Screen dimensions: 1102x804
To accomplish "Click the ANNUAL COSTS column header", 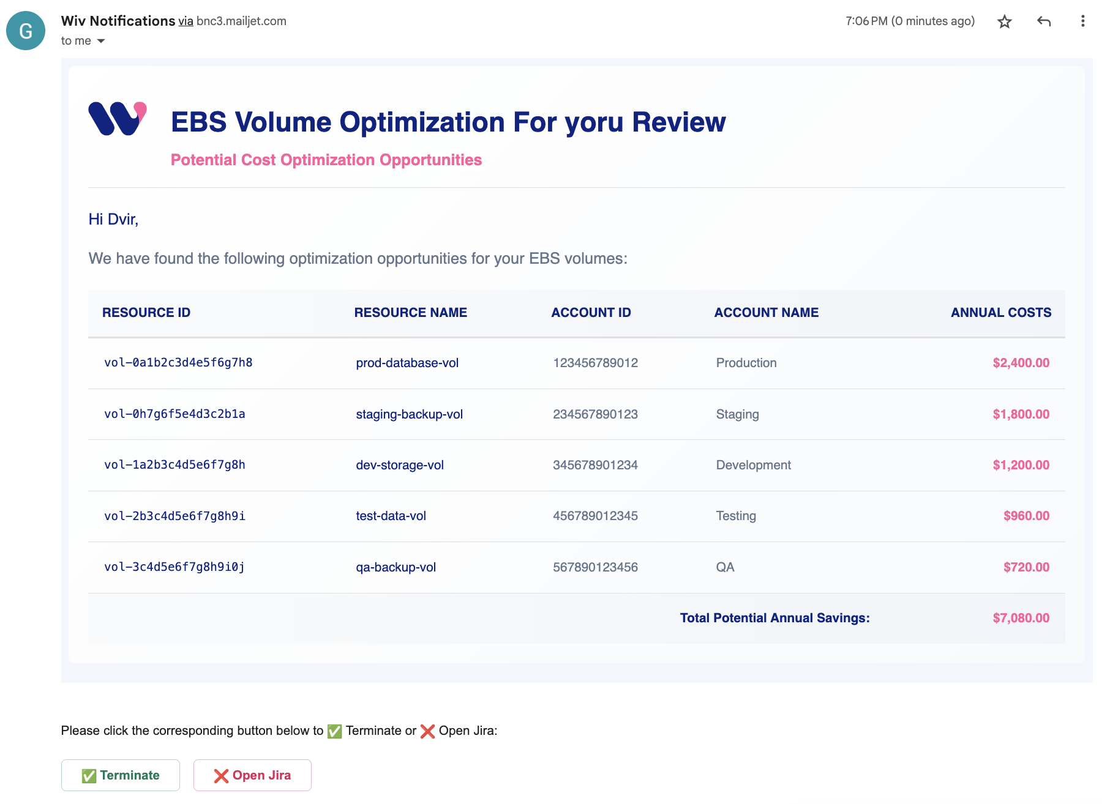I will [x=1000, y=313].
